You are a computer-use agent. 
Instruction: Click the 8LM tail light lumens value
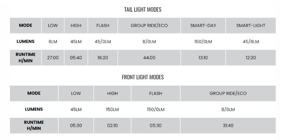53,42
